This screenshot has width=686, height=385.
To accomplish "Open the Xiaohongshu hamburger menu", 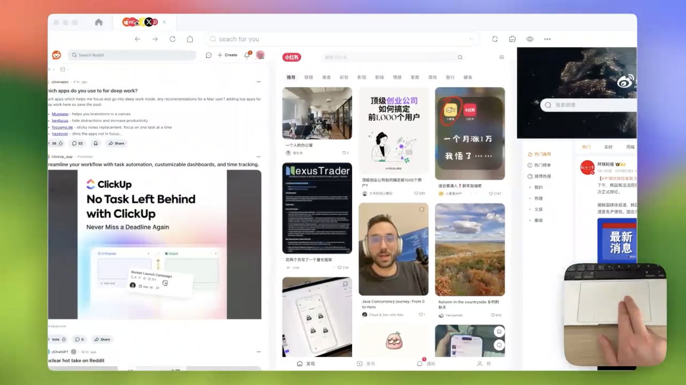I will tap(502, 57).
